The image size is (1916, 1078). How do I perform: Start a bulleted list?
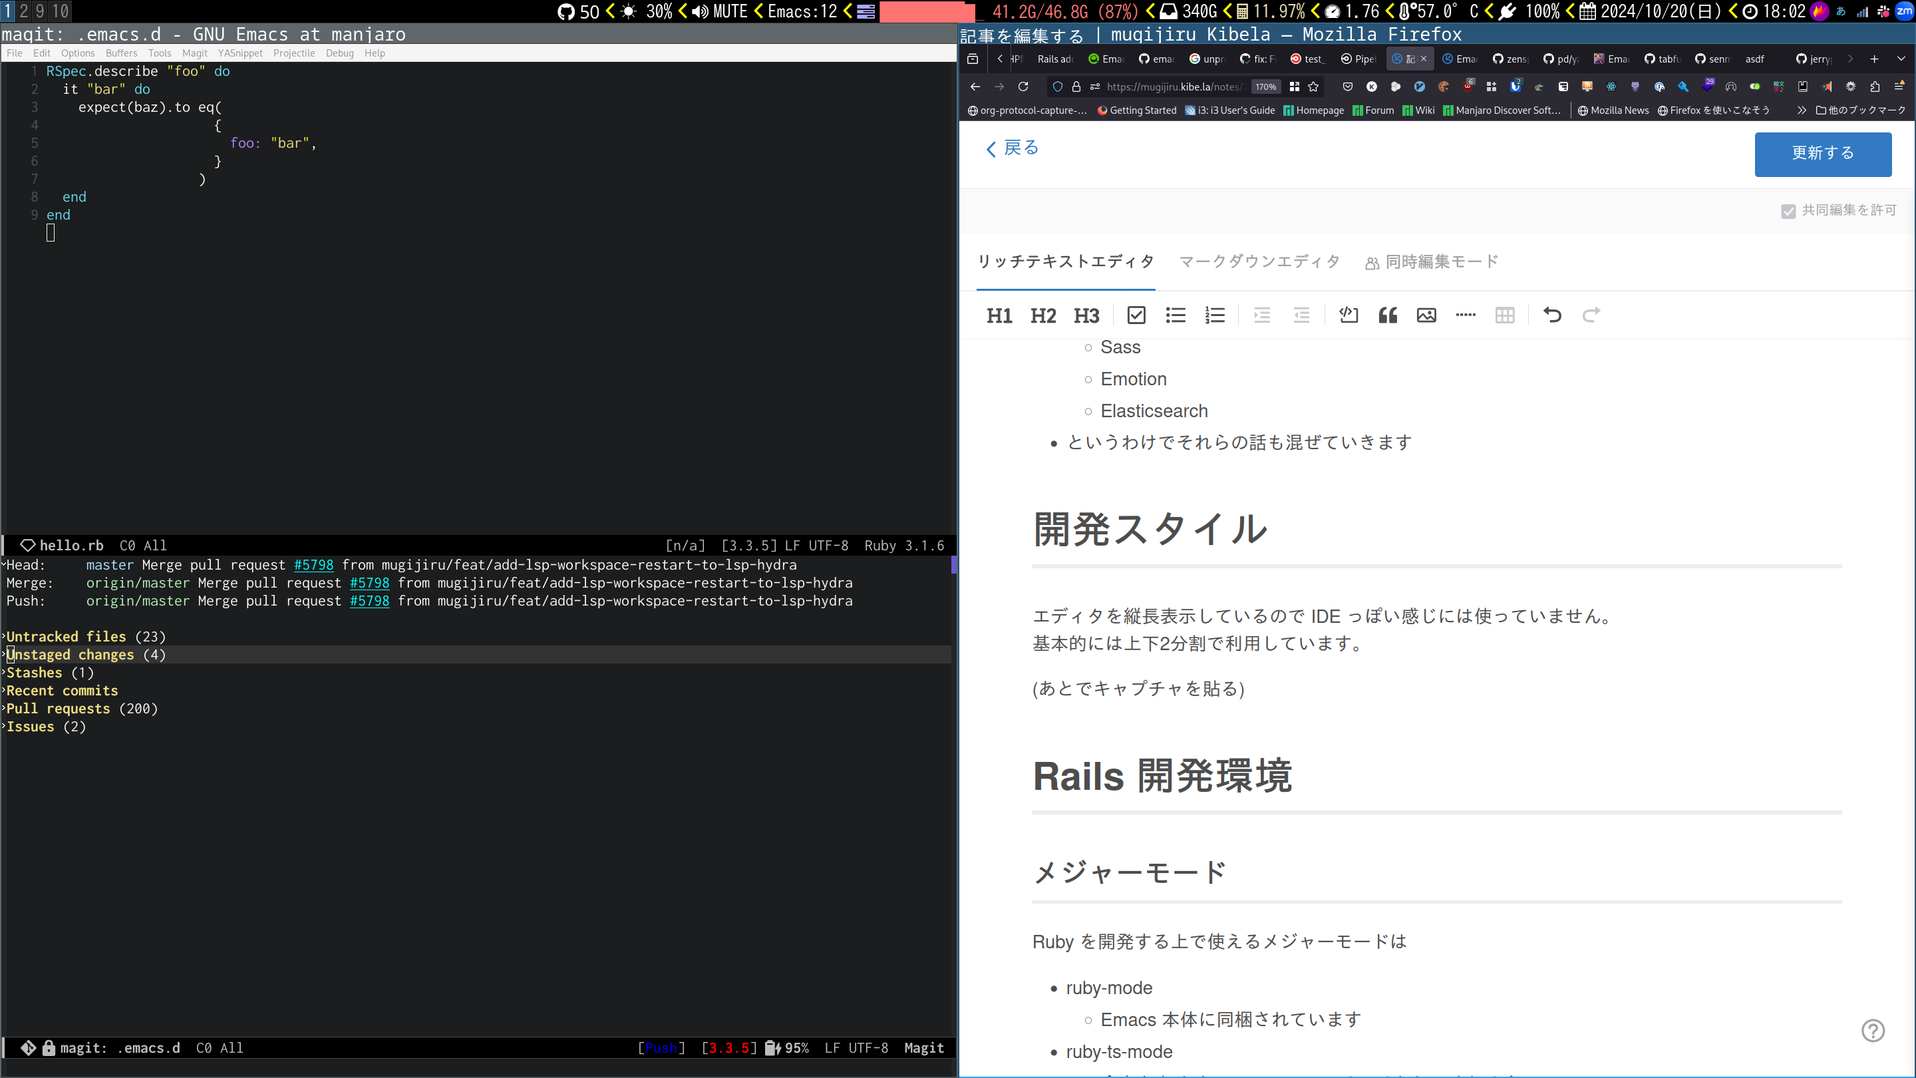coord(1175,315)
